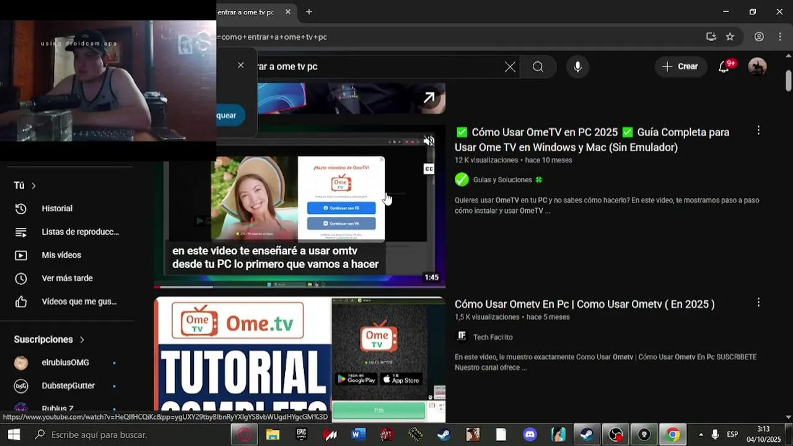Launch Epic Games from the taskbar
Screen dimensions: 793x446
(x=302, y=435)
